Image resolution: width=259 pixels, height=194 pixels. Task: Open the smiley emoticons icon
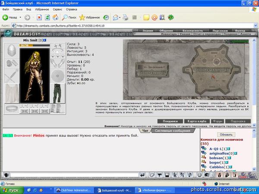coord(199,175)
